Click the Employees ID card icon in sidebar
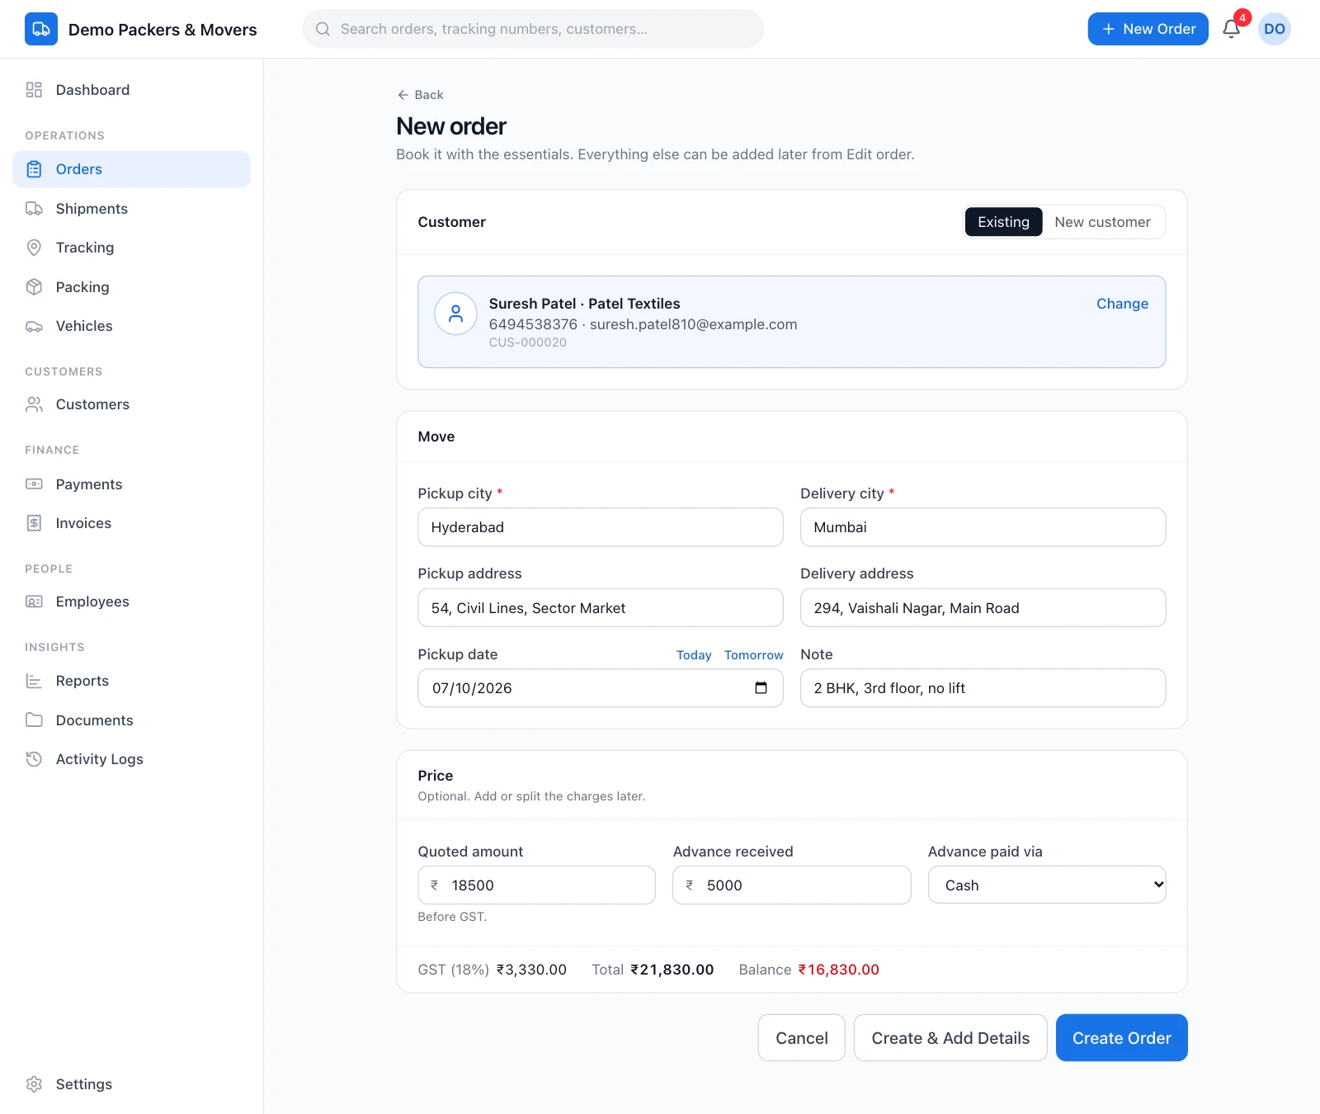The height and width of the screenshot is (1114, 1320). [34, 602]
